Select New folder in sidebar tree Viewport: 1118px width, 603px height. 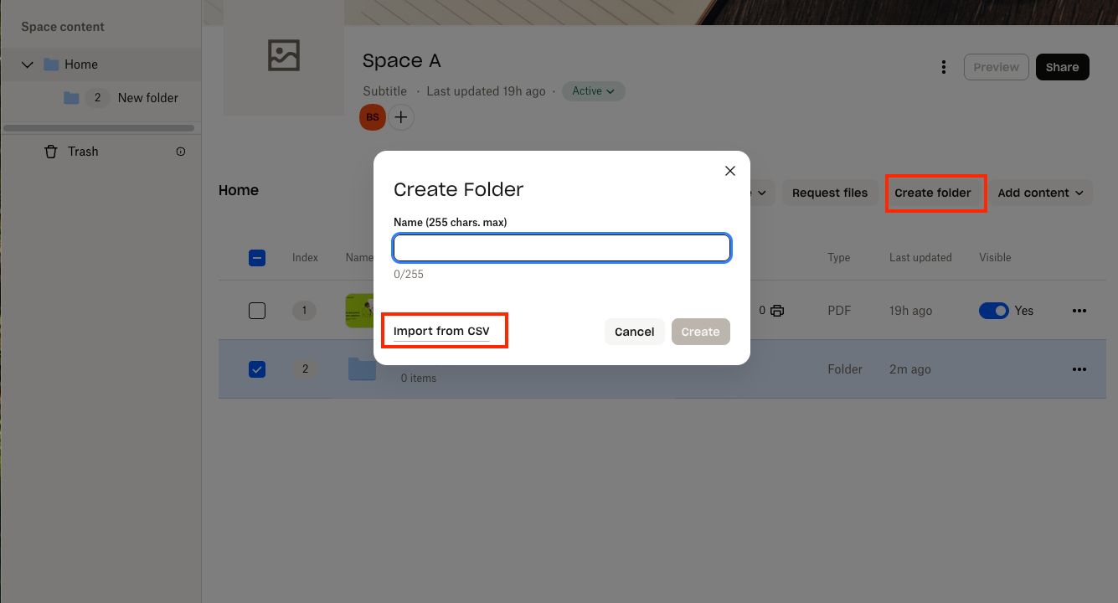tap(147, 98)
